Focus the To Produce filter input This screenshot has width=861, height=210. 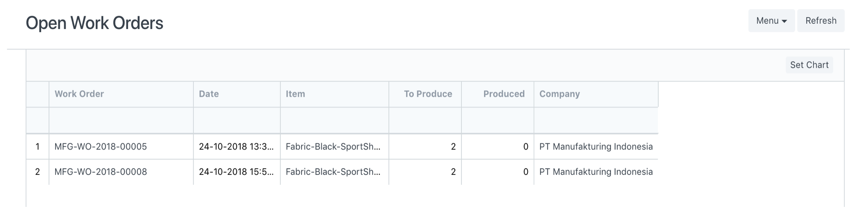tap(425, 120)
